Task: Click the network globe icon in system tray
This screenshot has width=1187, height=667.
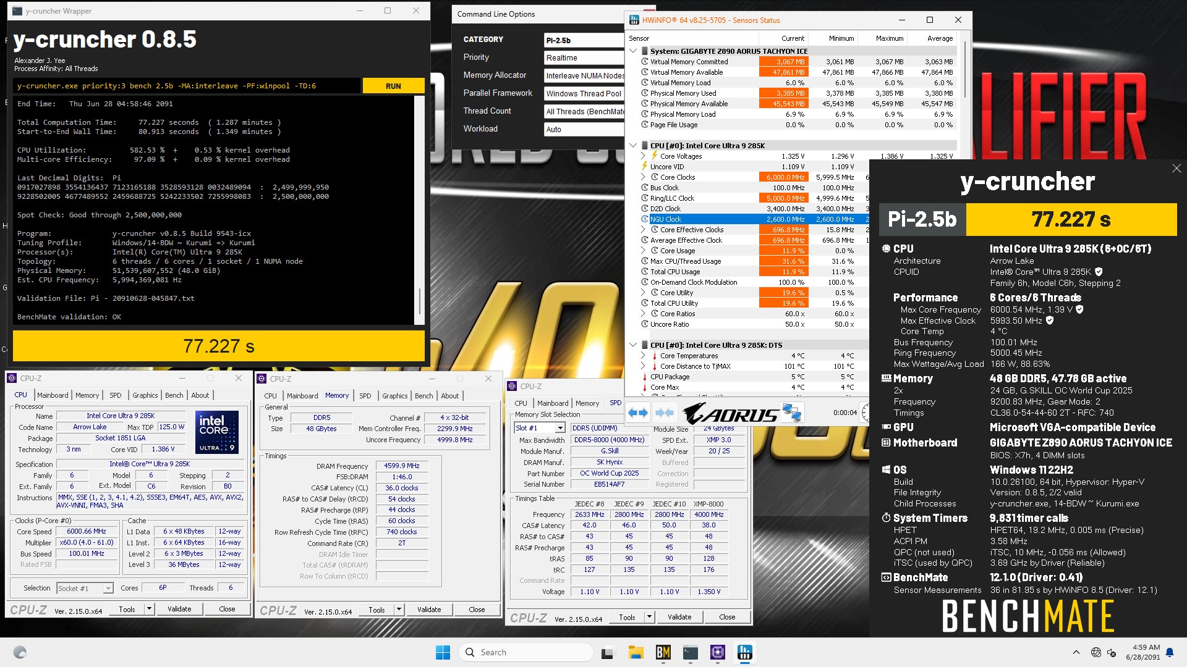Action: coord(1096,652)
